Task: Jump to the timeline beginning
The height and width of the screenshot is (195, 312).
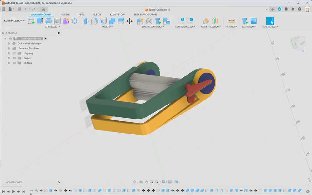Action: [3, 192]
